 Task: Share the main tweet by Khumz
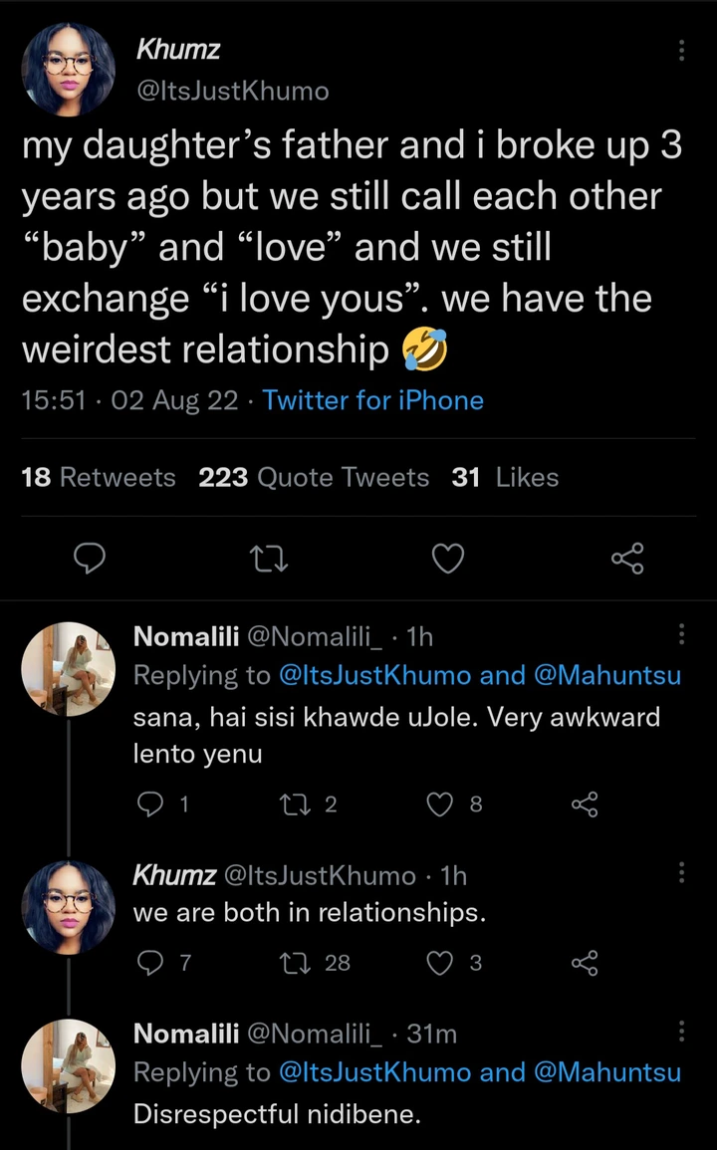click(x=627, y=560)
